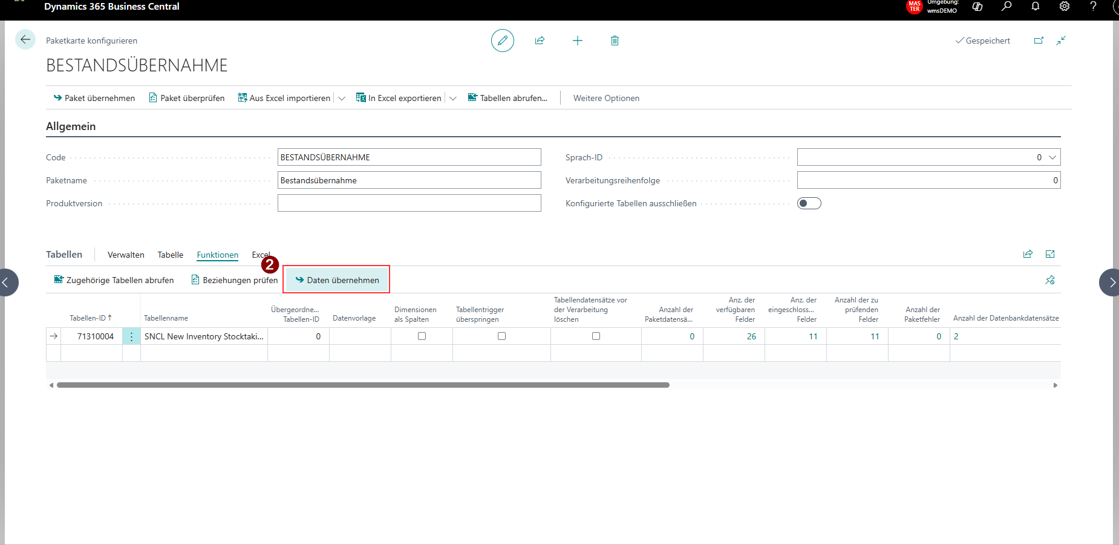The height and width of the screenshot is (545, 1119).
Task: Sort by Tabellen-ID column header
Action: click(91, 318)
